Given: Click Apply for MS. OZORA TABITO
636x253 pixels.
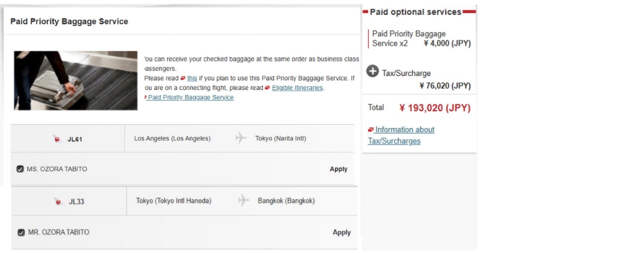Looking at the screenshot, I should point(338,169).
